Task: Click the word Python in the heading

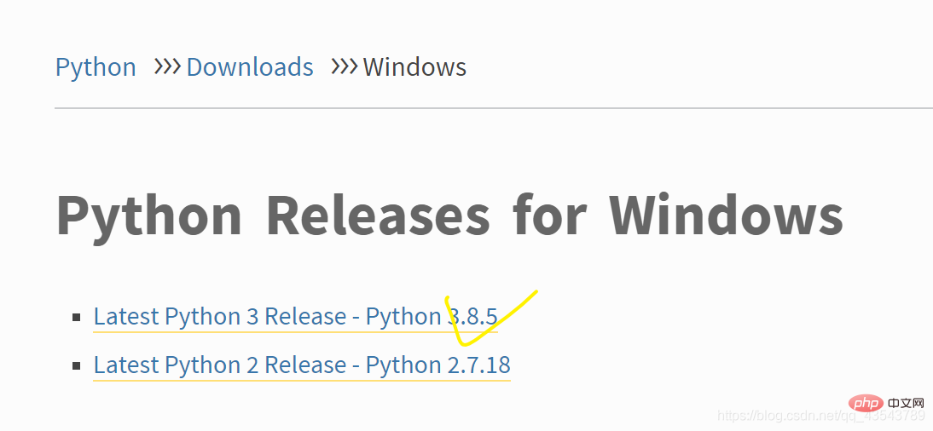Action: pos(149,216)
